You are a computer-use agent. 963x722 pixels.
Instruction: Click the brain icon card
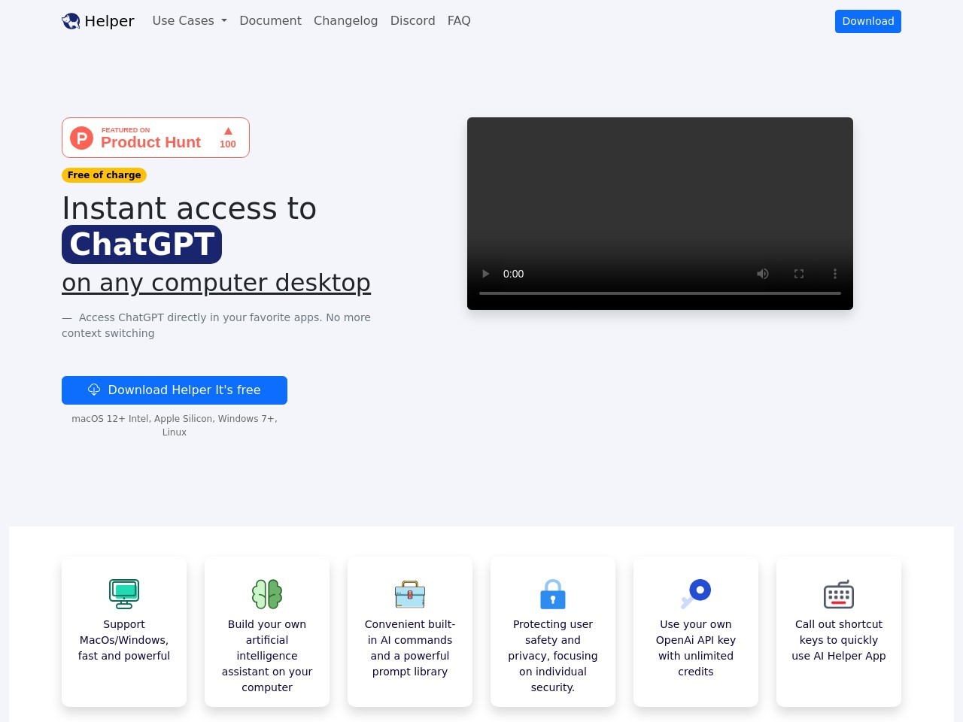click(267, 593)
